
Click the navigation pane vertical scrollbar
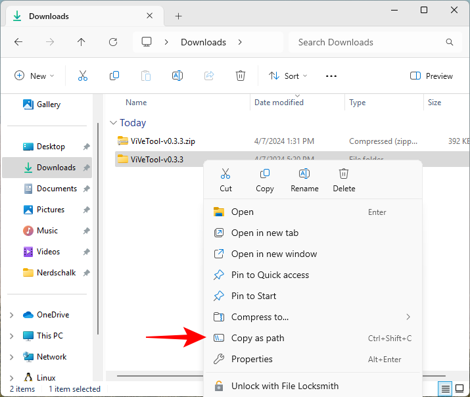coord(98,229)
